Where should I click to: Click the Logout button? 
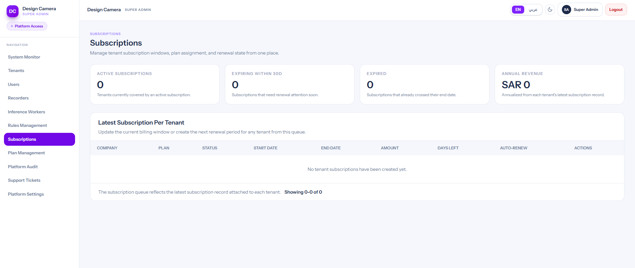[x=616, y=10]
